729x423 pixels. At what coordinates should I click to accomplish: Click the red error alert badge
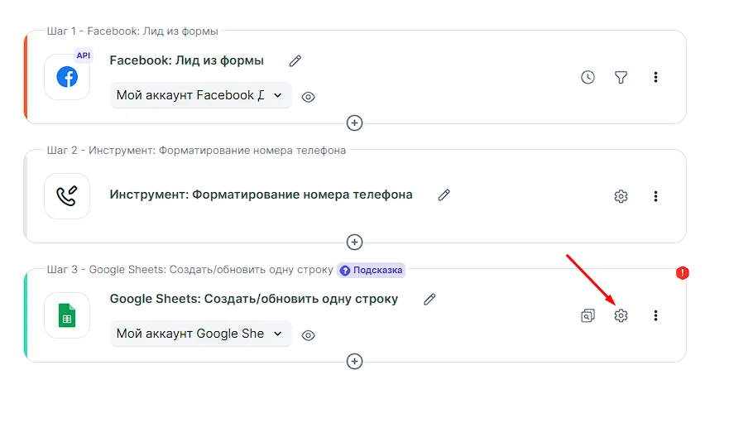tap(683, 272)
